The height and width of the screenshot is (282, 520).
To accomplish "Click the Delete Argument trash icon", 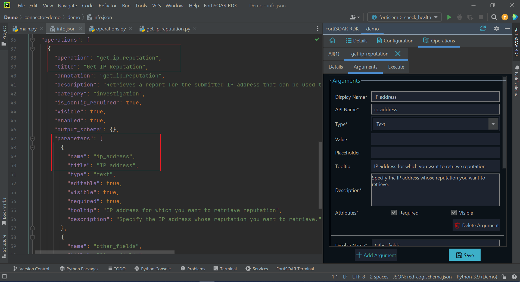I will [457, 225].
